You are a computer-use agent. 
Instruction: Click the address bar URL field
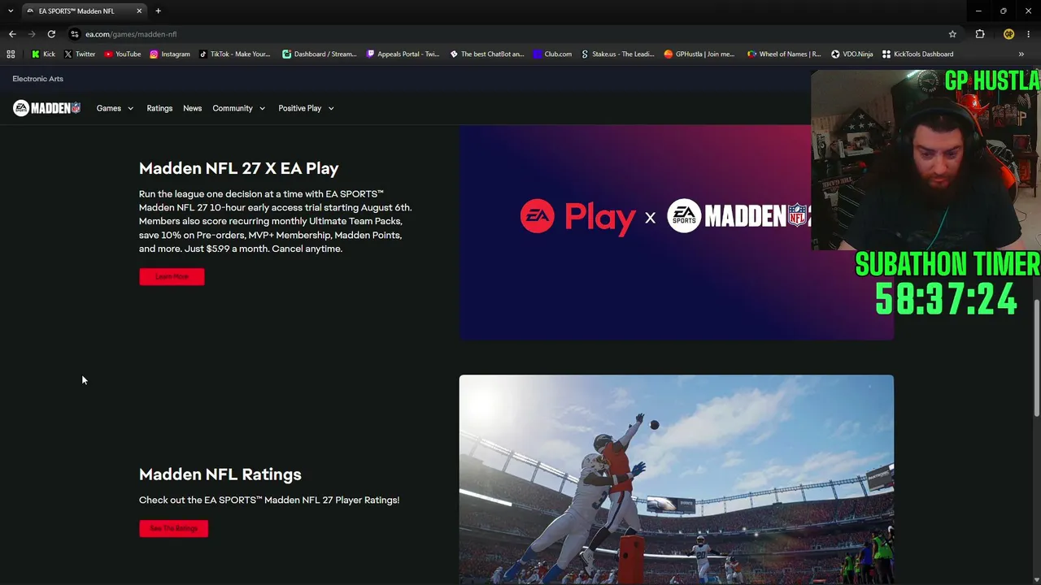click(x=512, y=34)
